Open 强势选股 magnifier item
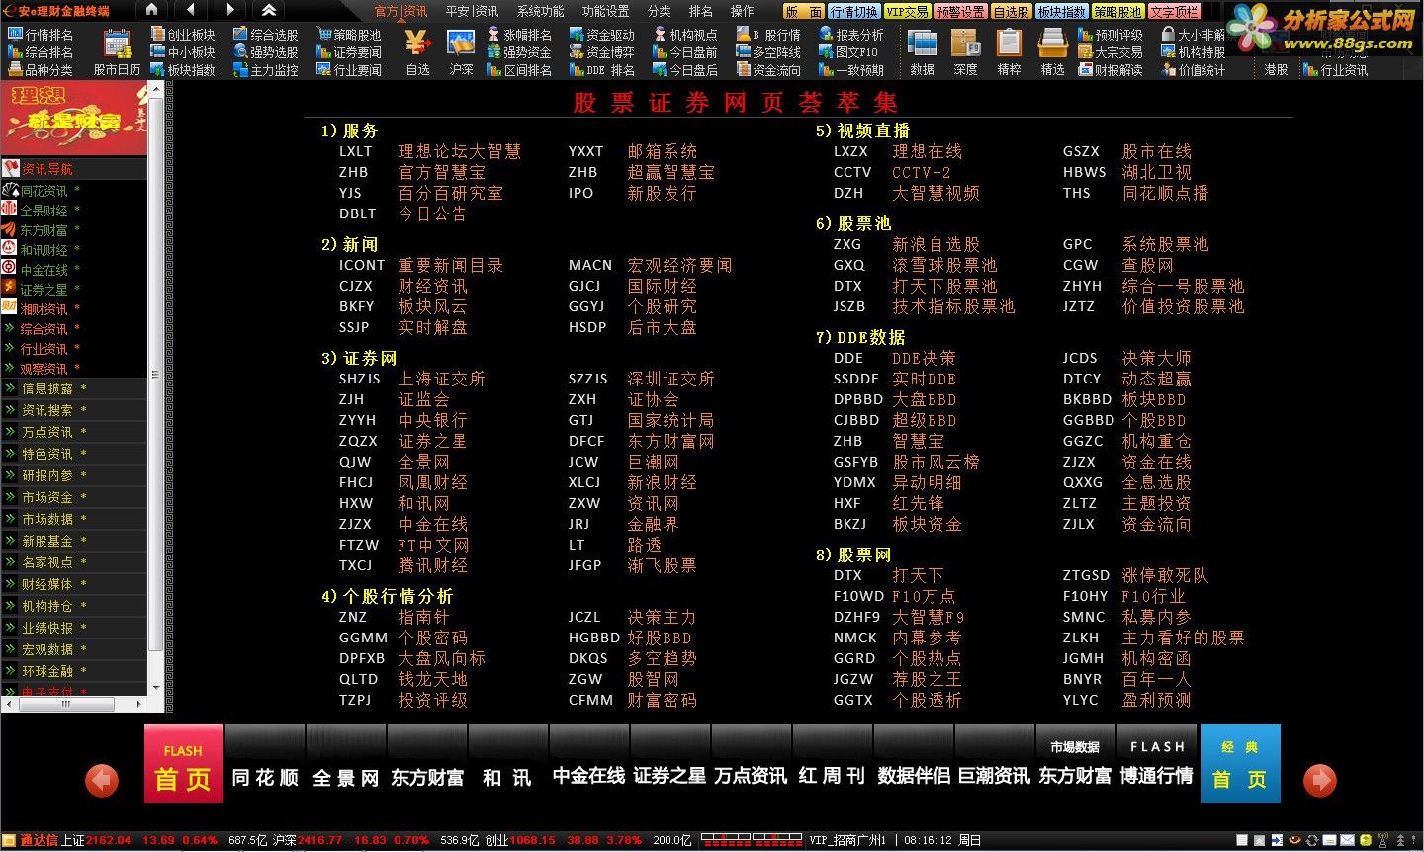The width and height of the screenshot is (1424, 852). pyautogui.click(x=266, y=52)
